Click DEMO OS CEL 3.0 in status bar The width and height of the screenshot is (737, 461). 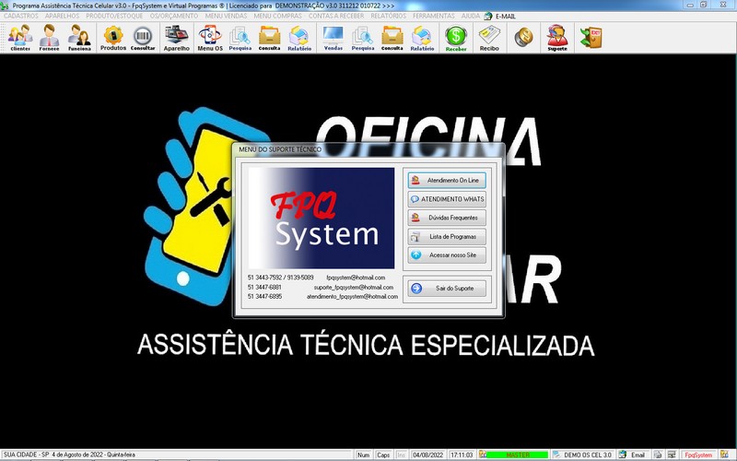pyautogui.click(x=588, y=455)
